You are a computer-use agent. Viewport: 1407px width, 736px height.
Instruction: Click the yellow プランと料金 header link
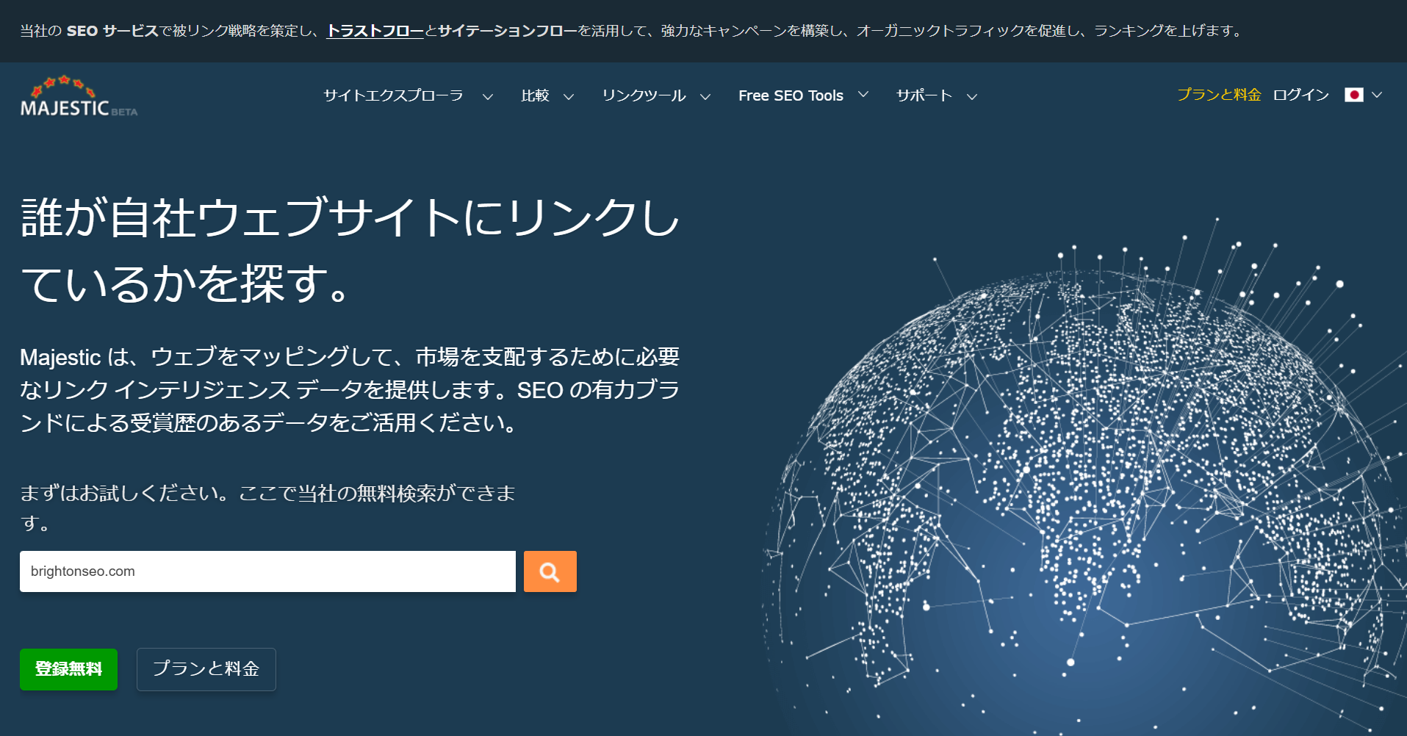1219,95
